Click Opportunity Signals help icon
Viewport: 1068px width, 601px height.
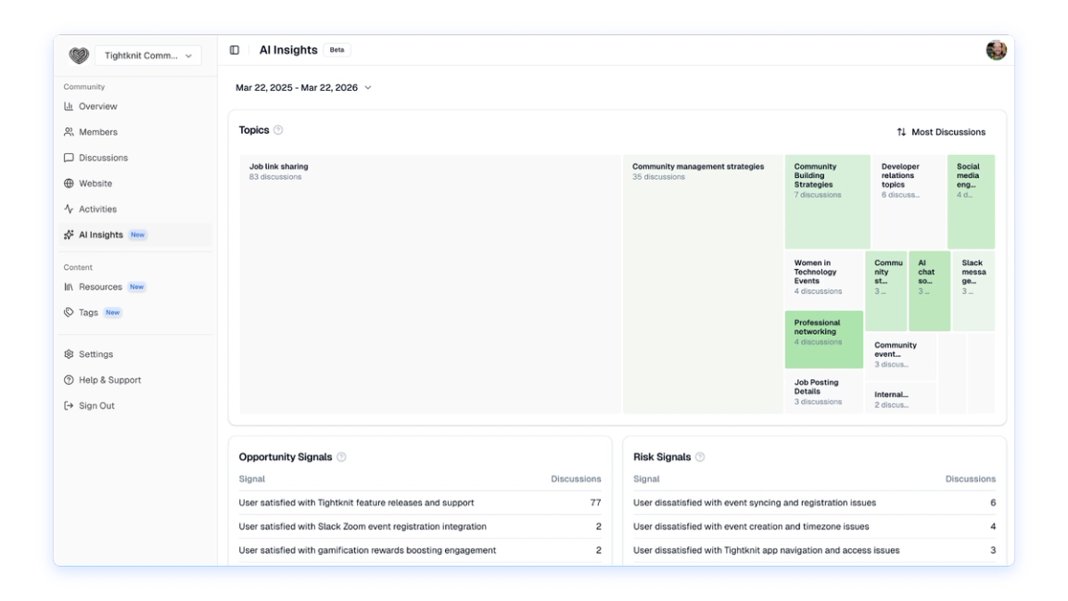tap(341, 457)
